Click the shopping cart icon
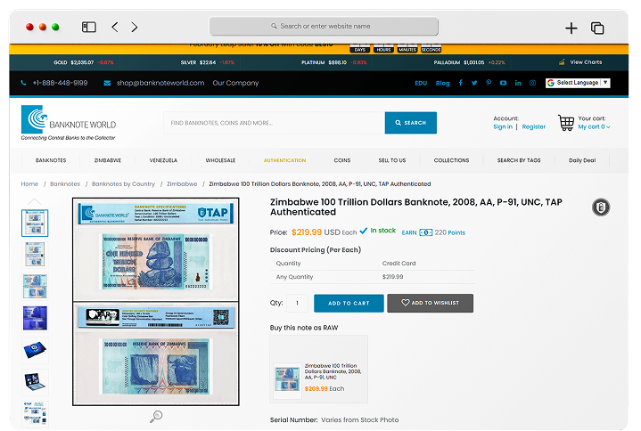The image size is (641, 431). [566, 123]
